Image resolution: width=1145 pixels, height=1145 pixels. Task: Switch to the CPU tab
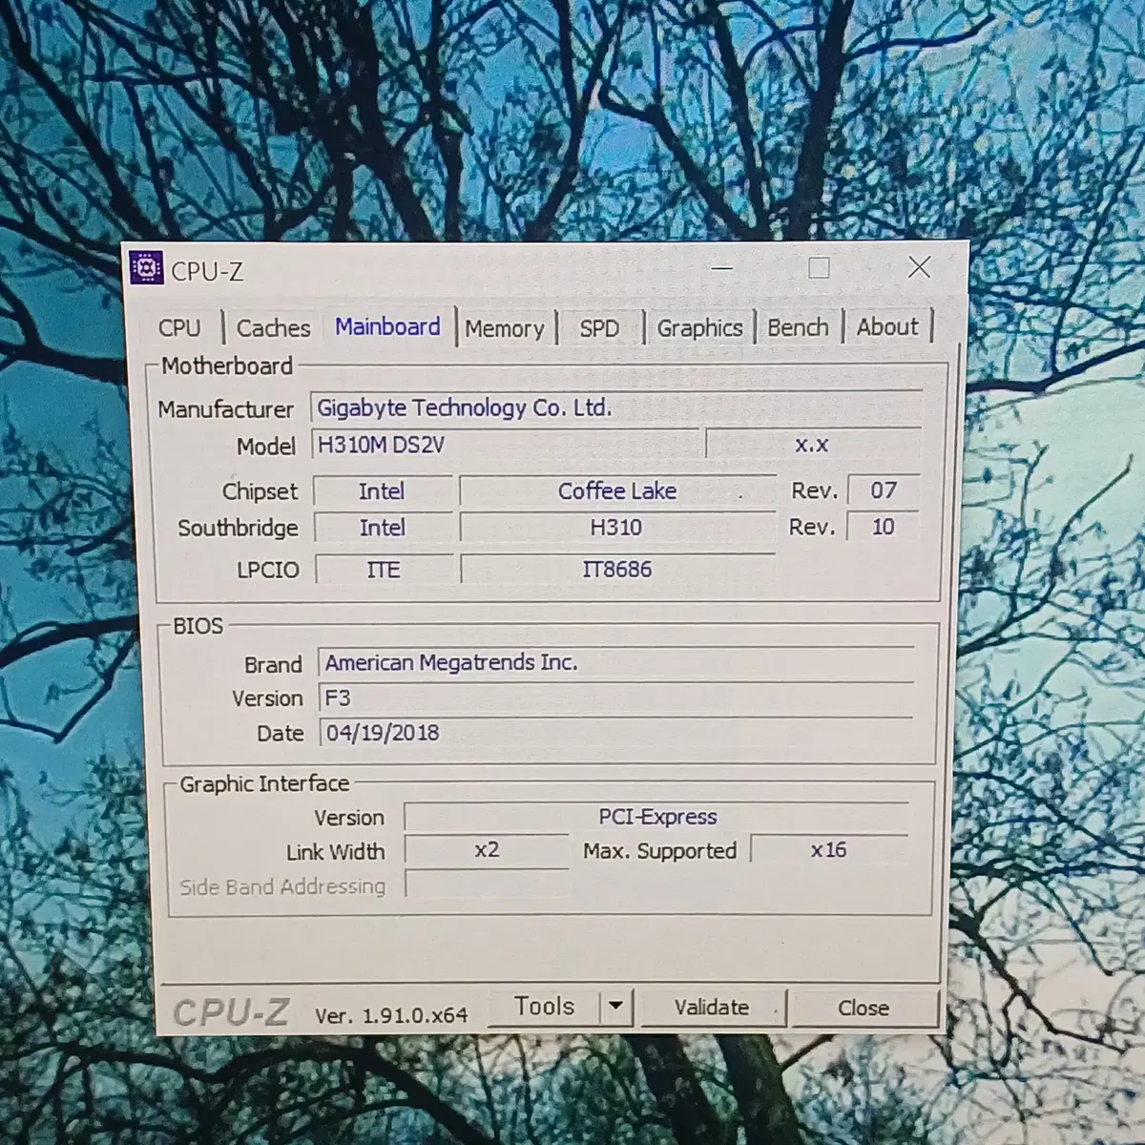coord(179,327)
